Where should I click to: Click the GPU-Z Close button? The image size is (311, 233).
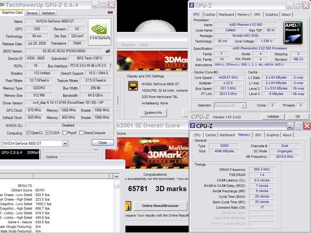103,143
